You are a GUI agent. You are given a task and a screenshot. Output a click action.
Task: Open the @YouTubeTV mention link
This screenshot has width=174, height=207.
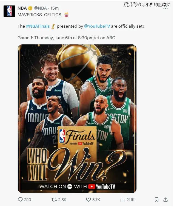(x=97, y=26)
